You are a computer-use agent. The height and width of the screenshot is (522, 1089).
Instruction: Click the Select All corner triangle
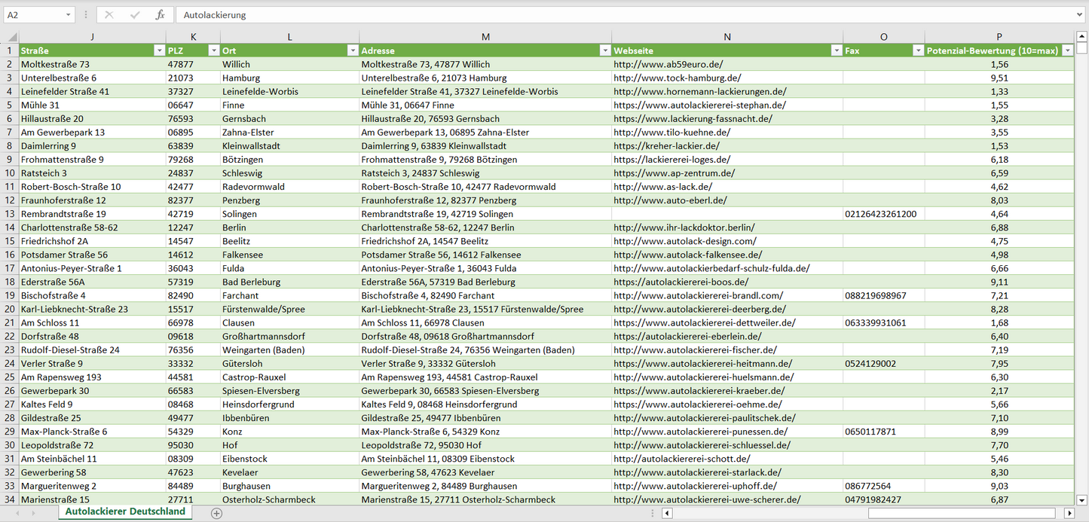[x=11, y=37]
